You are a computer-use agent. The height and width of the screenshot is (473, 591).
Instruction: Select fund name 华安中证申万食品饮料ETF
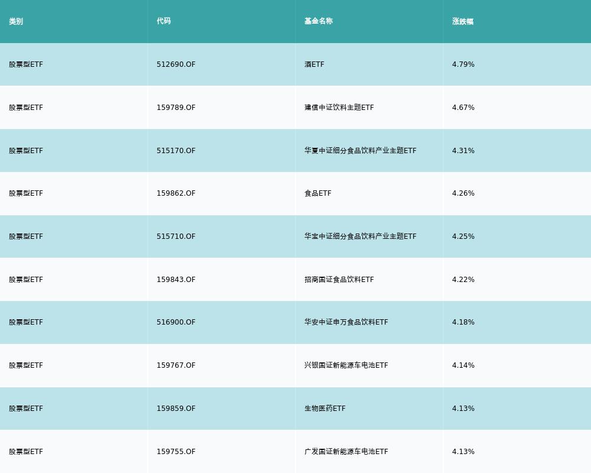pos(346,322)
